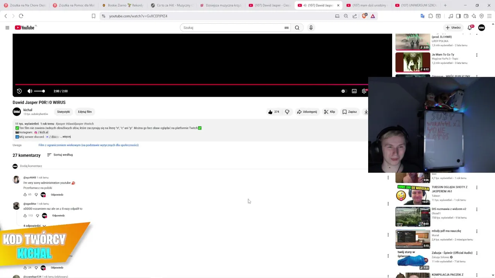Go to the YouTube home logo
This screenshot has width=495, height=278.
(x=26, y=27)
